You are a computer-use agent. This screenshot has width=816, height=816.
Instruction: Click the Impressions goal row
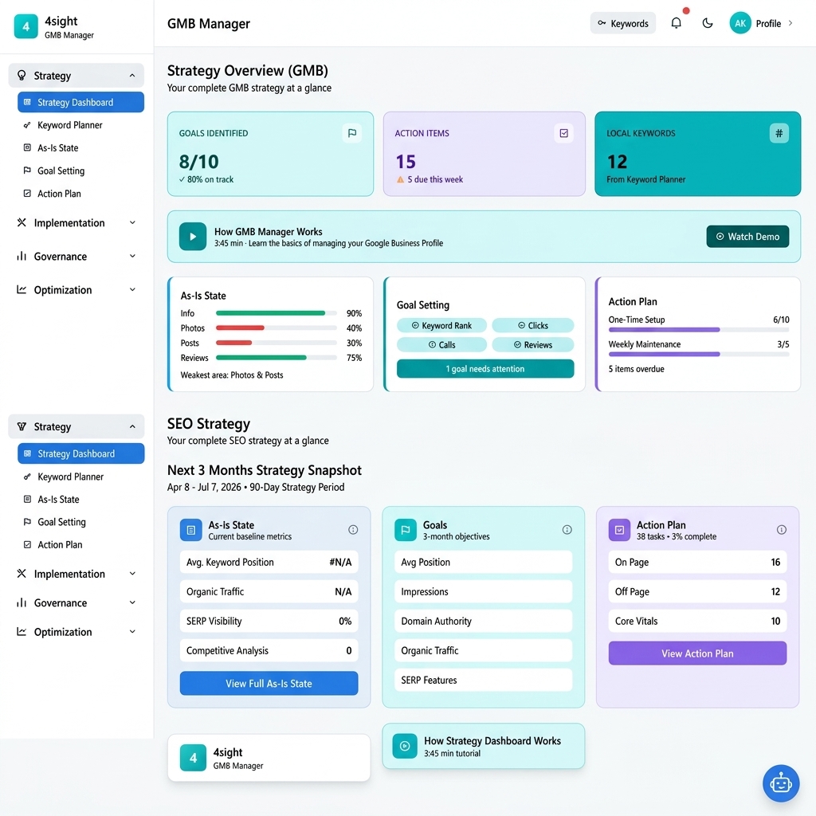tap(483, 592)
